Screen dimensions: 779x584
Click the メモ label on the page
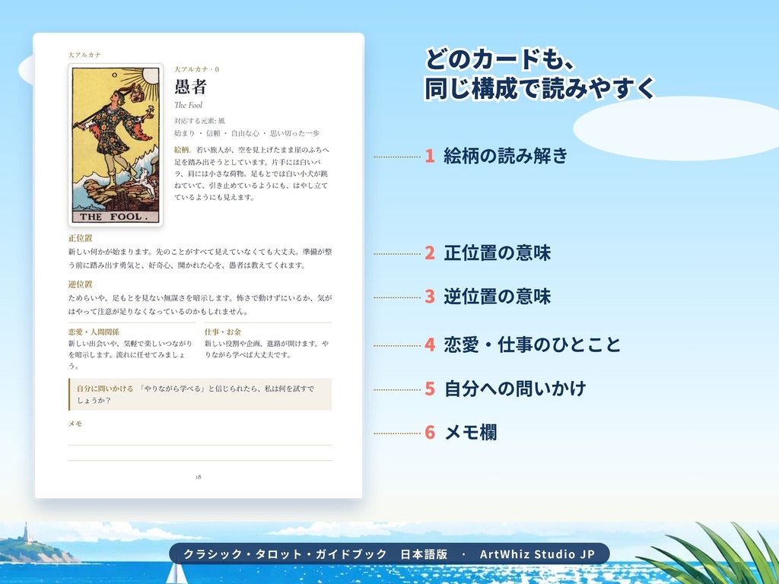pos(75,424)
